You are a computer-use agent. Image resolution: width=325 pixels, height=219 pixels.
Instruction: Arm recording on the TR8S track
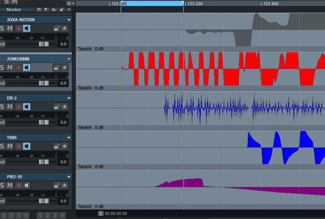[19, 146]
